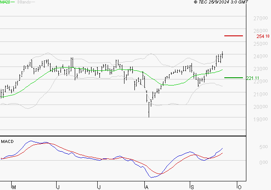Click the 23000 price axis label
271x190 pixels.
click(x=261, y=69)
